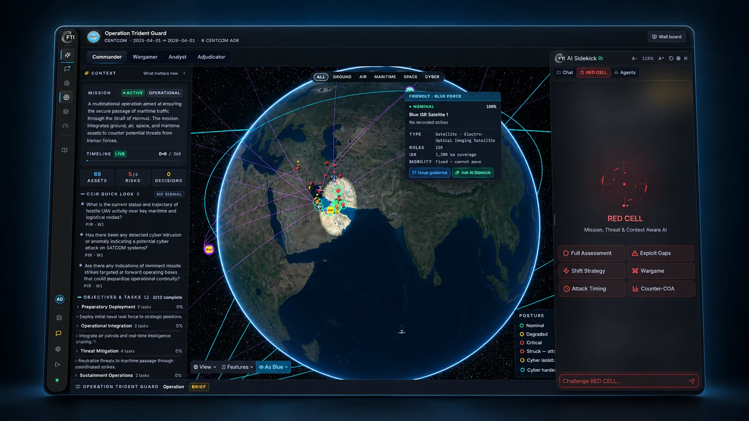Filter map to SPACE domain

pyautogui.click(x=410, y=77)
